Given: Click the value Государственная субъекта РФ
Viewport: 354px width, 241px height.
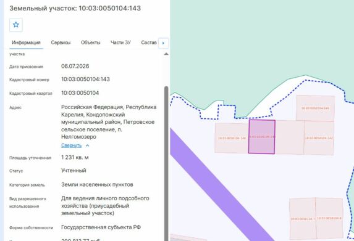Looking at the screenshot, I should click(101, 227).
